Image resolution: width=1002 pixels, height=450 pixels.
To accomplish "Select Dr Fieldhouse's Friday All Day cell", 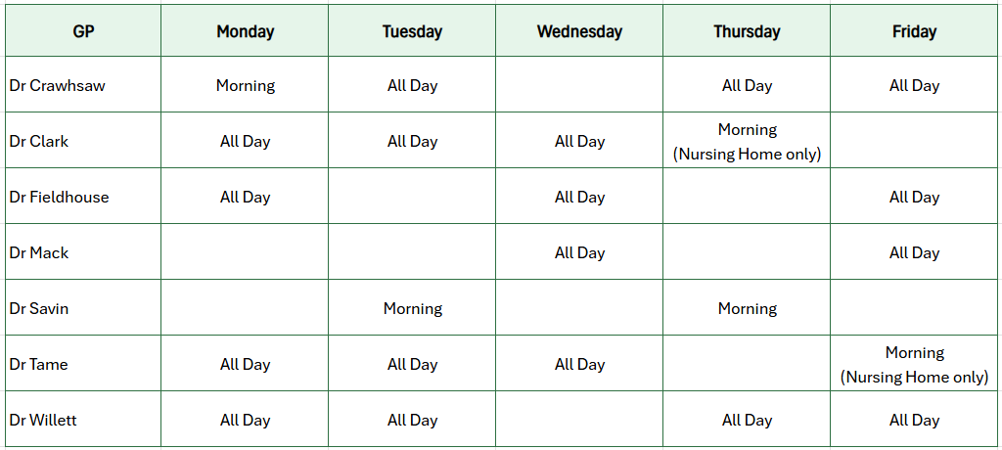I will click(914, 197).
